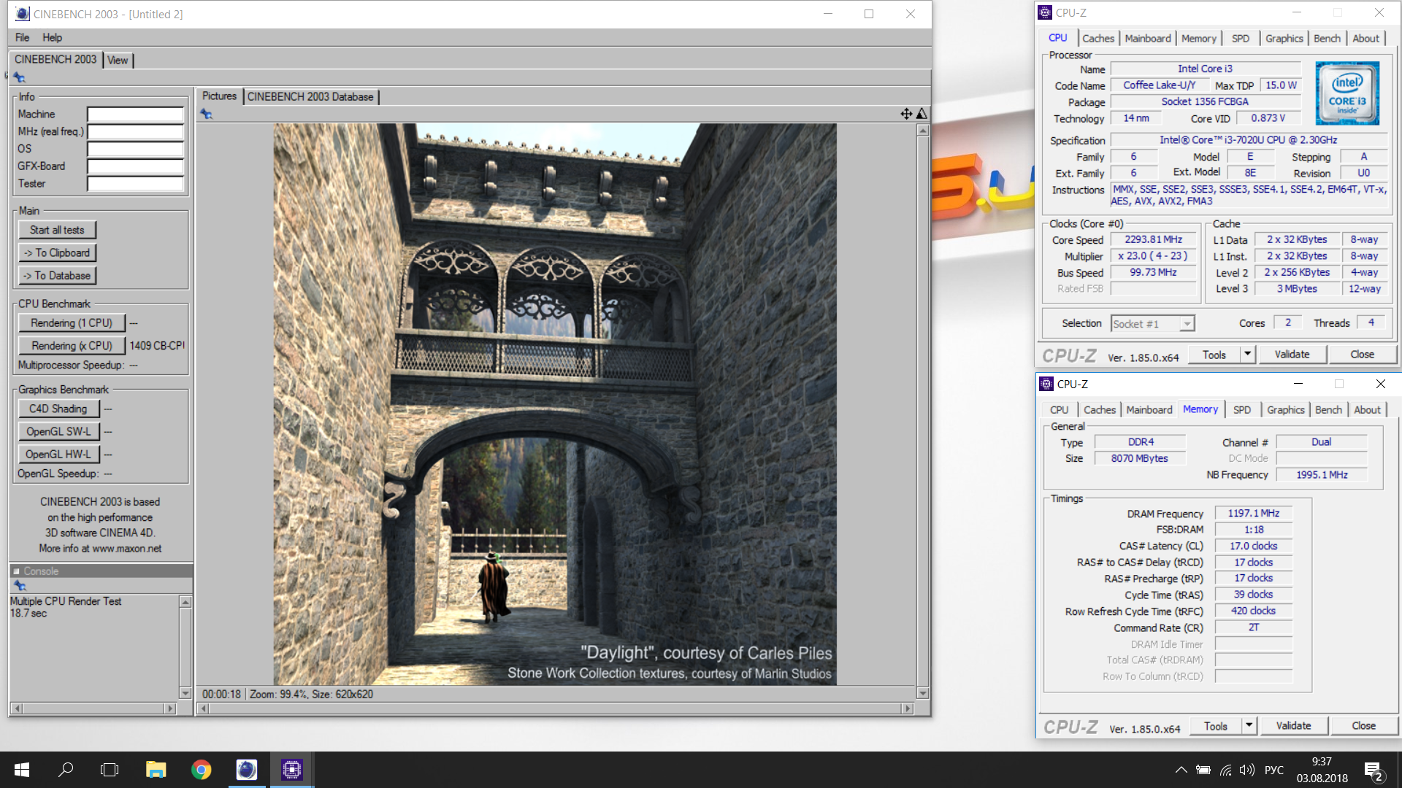This screenshot has width=1402, height=788.
Task: Open Wi-Fi network tray icon
Action: point(1226,770)
